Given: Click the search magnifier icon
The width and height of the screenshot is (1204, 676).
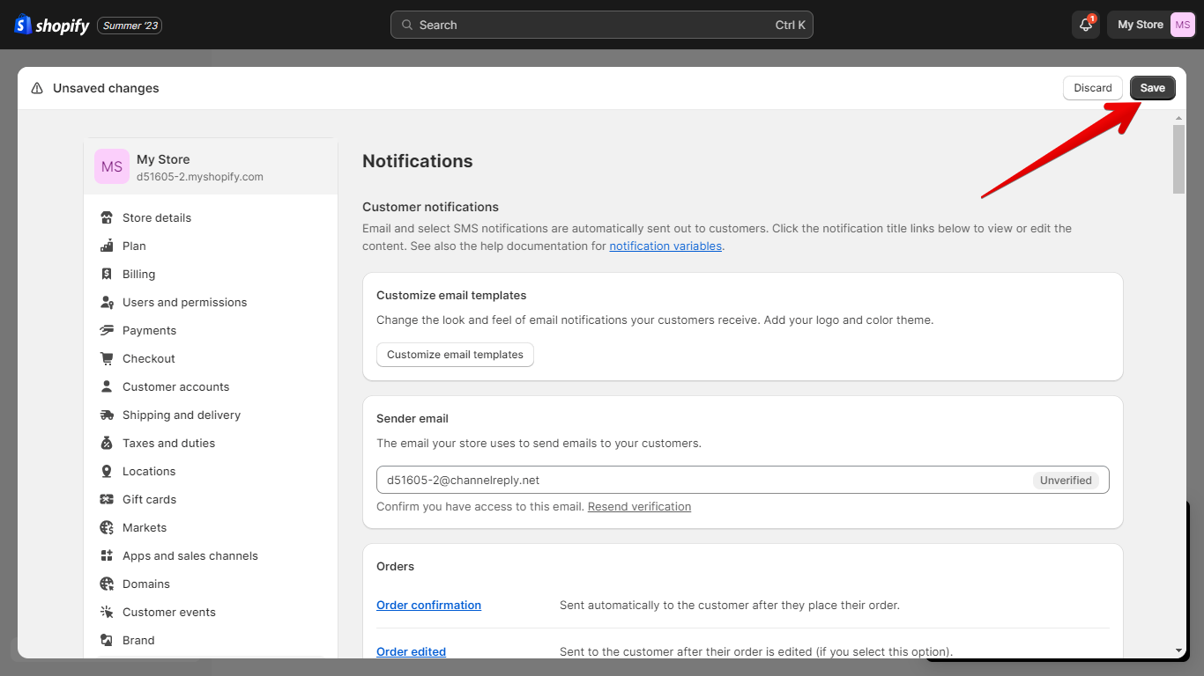Looking at the screenshot, I should pyautogui.click(x=407, y=25).
